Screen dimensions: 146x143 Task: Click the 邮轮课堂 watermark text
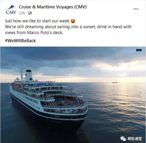(x=135, y=139)
